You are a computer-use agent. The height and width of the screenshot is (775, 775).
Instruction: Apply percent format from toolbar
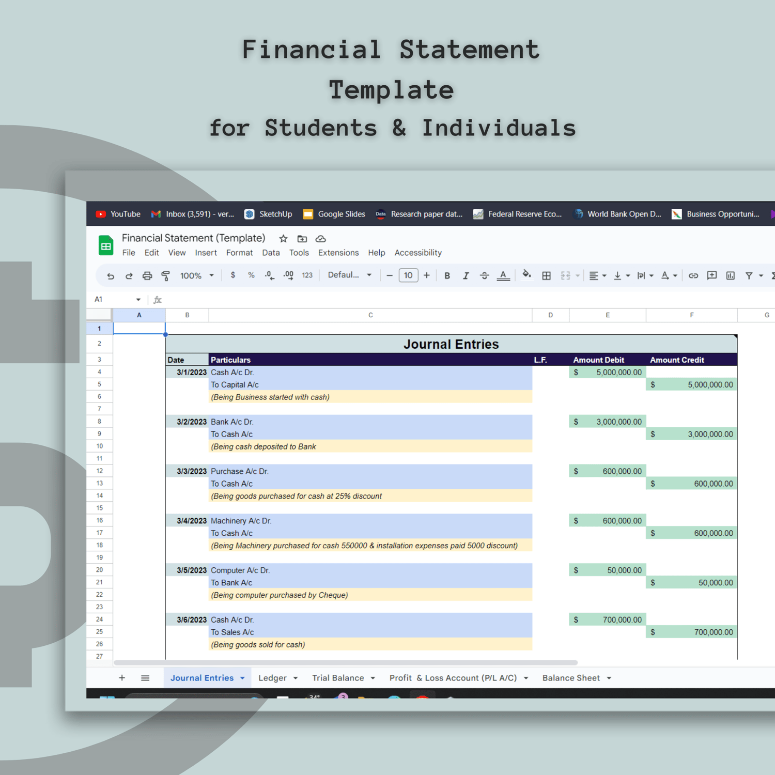click(x=251, y=275)
